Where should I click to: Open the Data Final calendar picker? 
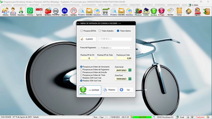click(x=130, y=79)
